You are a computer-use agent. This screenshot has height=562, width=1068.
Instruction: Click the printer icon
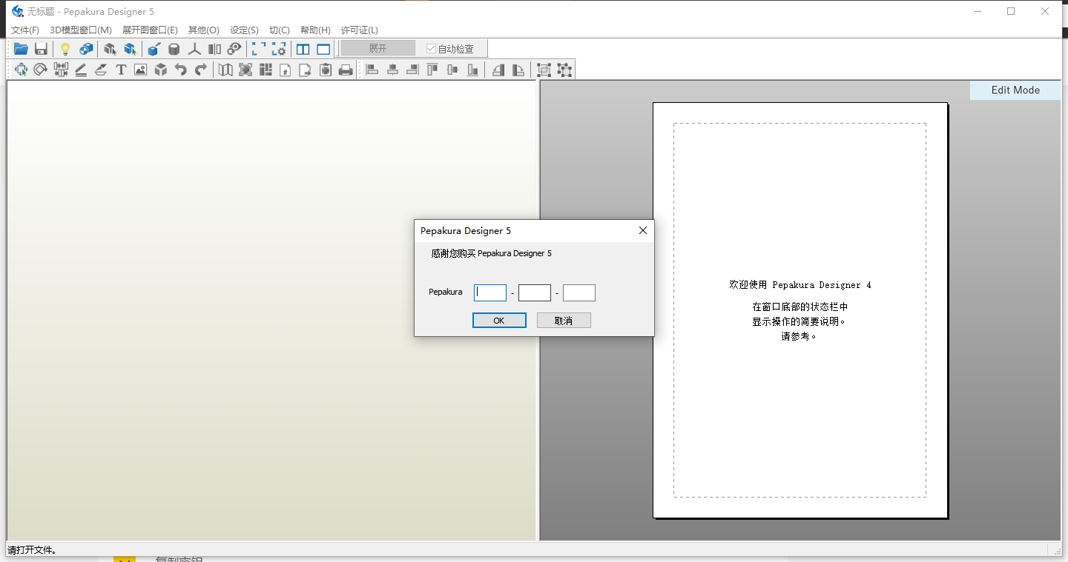346,70
